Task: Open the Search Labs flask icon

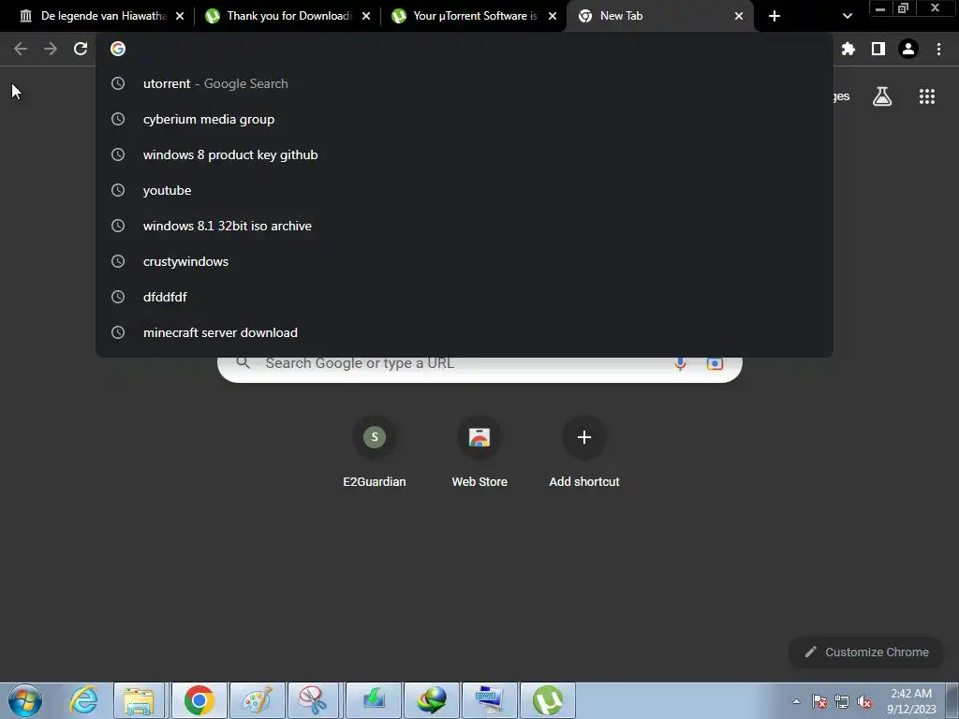Action: [x=882, y=96]
